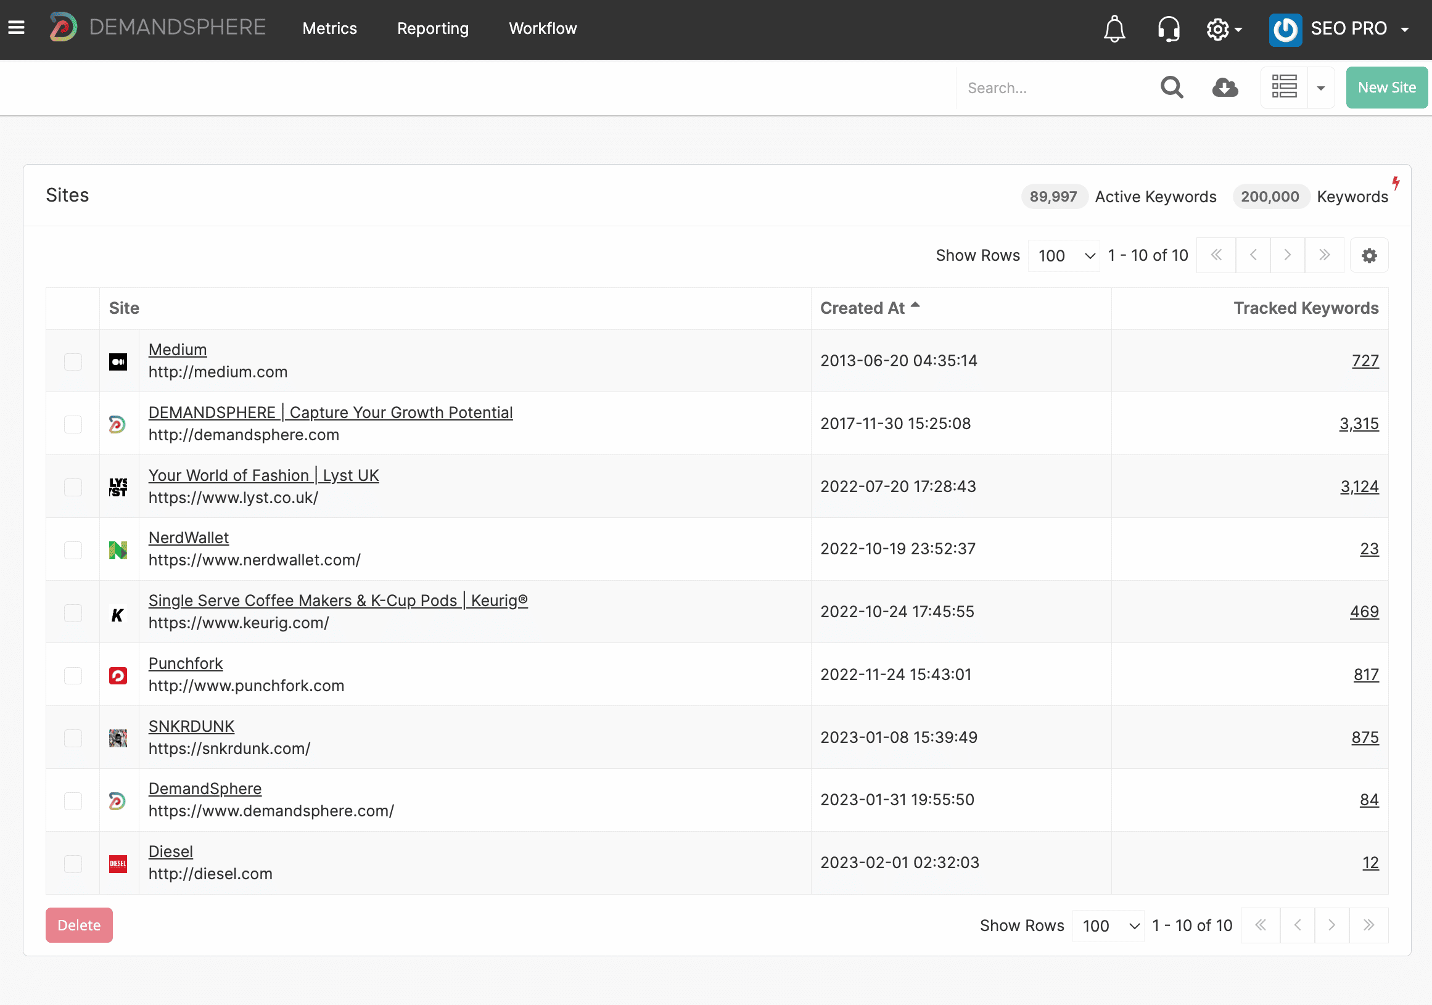Open the 3,315 tracked keywords link
Screen dimensions: 1432x1005
click(x=1359, y=424)
